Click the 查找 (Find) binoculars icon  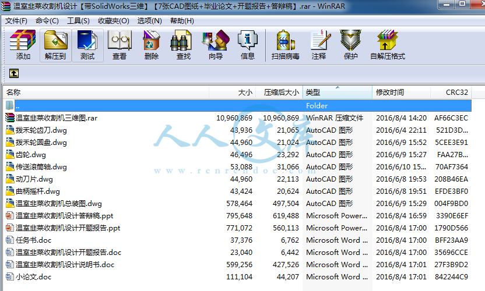click(x=181, y=40)
